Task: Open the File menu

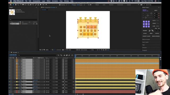Action: click(26, 1)
